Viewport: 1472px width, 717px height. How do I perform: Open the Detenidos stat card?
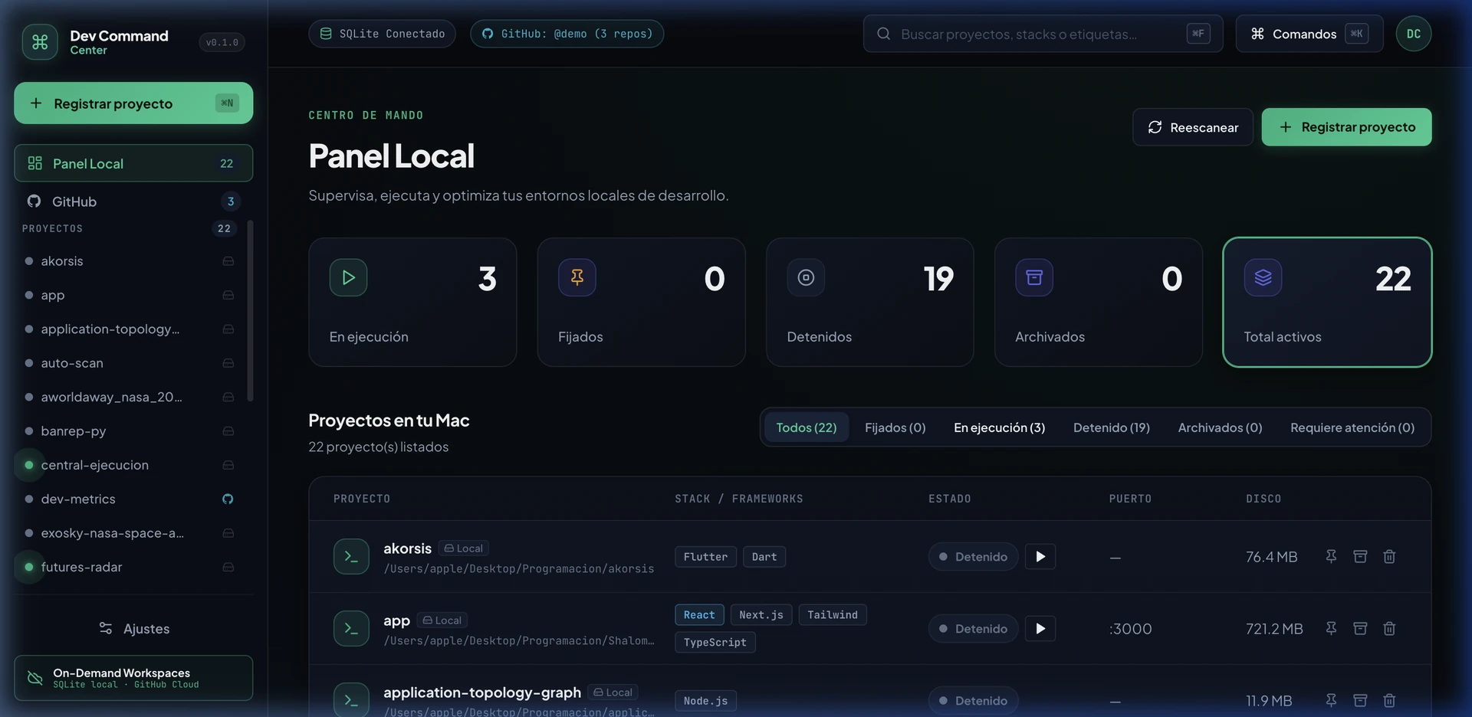click(x=869, y=302)
